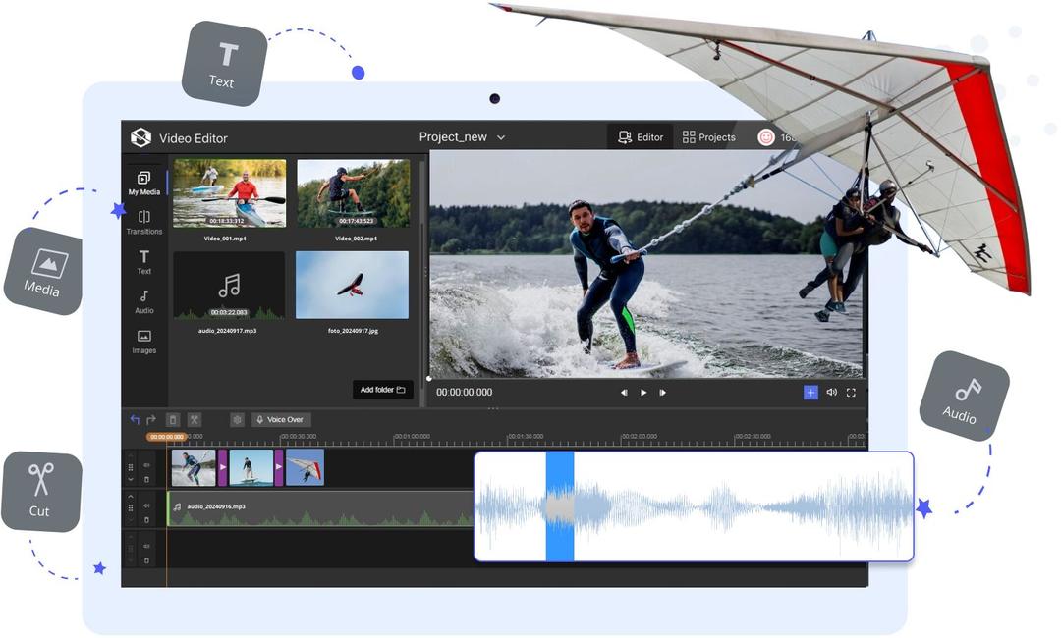Click the Undo arrow above the timeline

click(134, 419)
